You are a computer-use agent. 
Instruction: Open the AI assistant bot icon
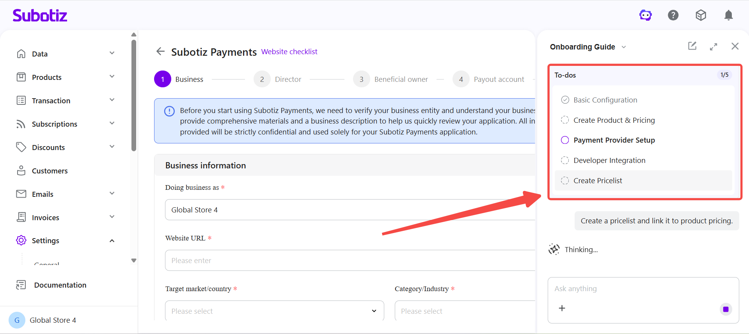(x=645, y=15)
